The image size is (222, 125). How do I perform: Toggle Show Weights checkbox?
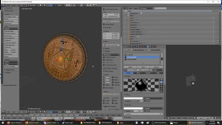pos(104,88)
